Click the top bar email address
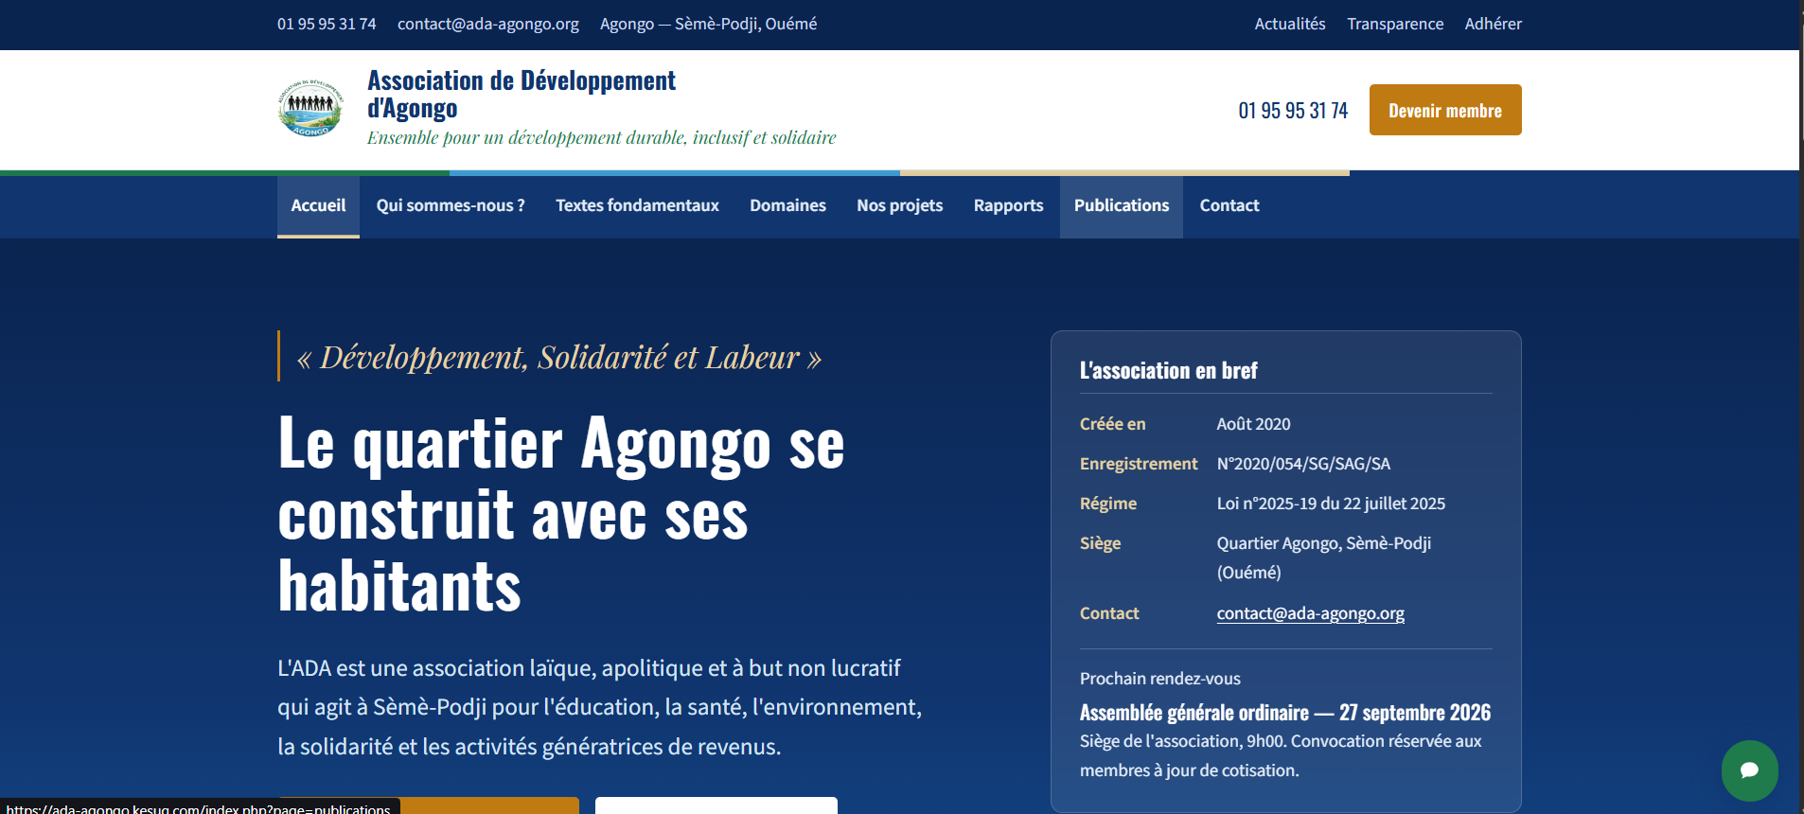The height and width of the screenshot is (814, 1804). pyautogui.click(x=488, y=24)
